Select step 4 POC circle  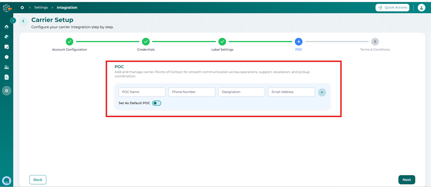pyautogui.click(x=298, y=42)
